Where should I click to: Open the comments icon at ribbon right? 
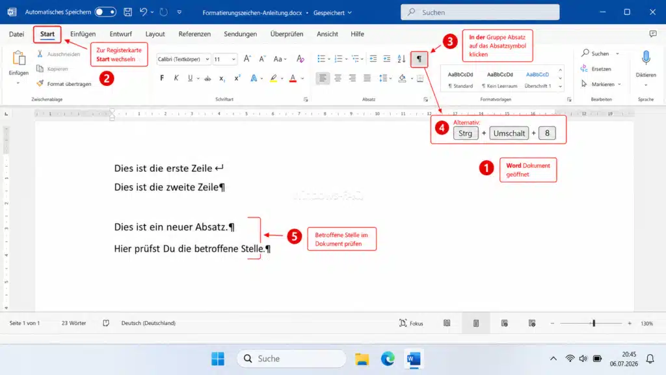pos(653,34)
